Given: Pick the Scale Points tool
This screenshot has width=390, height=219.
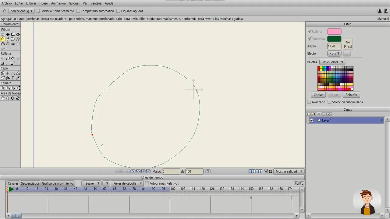Looking at the screenshot, I should pos(13,35).
